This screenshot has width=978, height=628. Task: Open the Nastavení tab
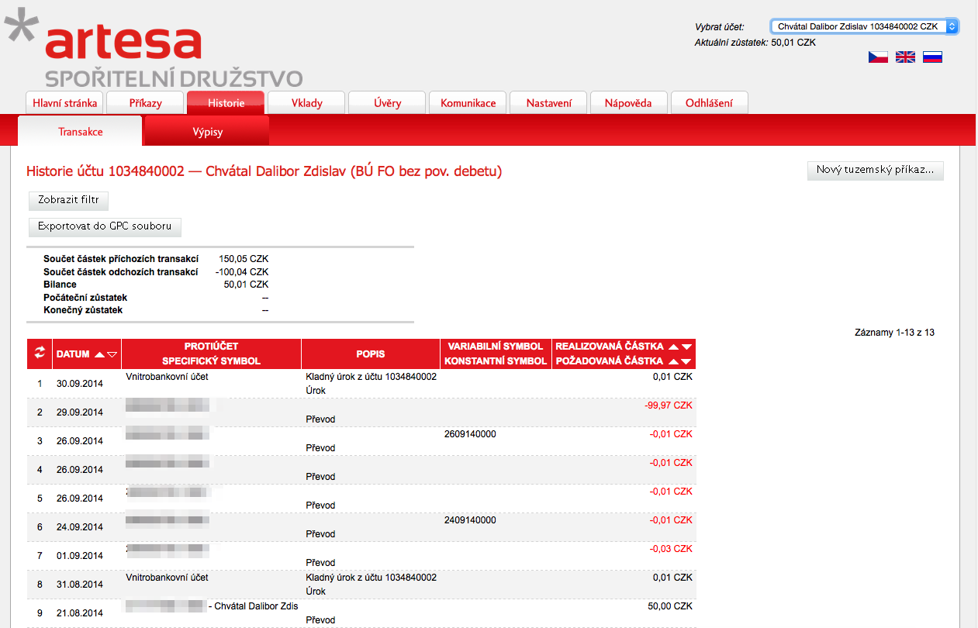click(548, 103)
